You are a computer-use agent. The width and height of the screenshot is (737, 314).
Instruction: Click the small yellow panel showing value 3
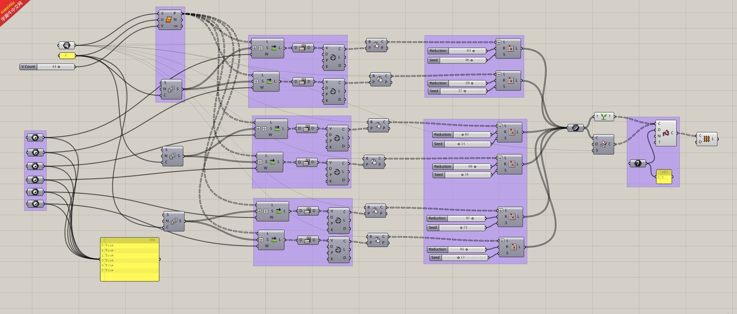pyautogui.click(x=664, y=177)
